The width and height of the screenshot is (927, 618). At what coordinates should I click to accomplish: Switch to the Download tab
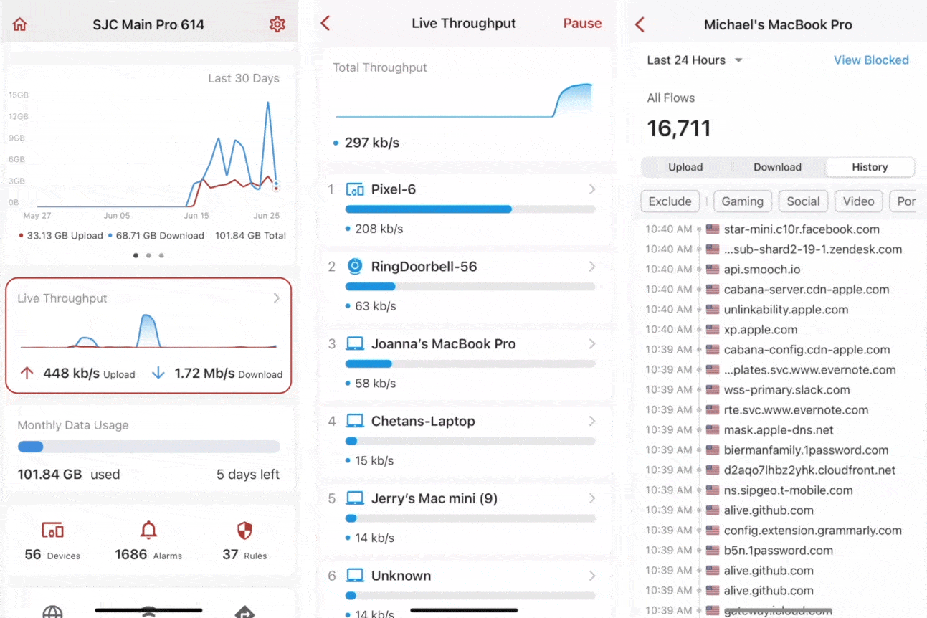coord(777,167)
